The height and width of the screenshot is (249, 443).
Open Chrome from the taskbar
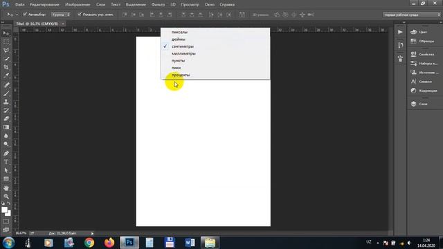tap(89, 243)
